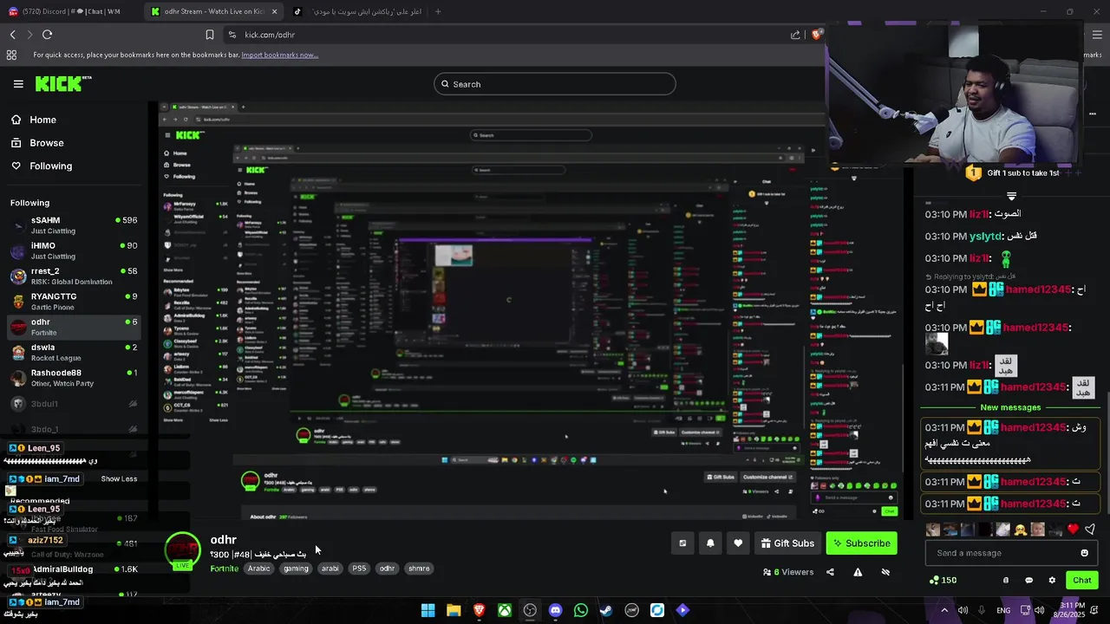The height and width of the screenshot is (624, 1110).
Task: Open Brave browser from taskbar
Action: coord(479,610)
